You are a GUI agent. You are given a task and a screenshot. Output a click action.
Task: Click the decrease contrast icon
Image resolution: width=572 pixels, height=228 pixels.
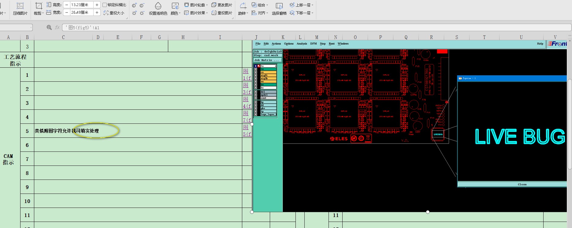(x=142, y=5)
